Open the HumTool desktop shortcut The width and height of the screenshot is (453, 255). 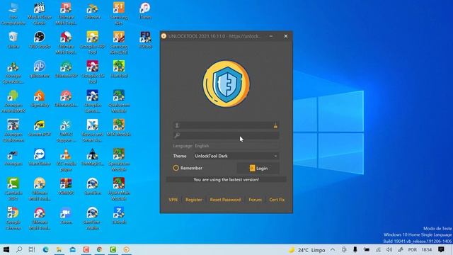(x=119, y=69)
